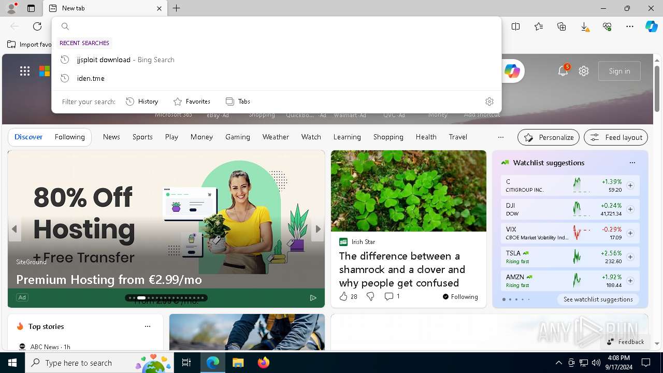
Task: Open the address bar search settings gear
Action: point(489,102)
